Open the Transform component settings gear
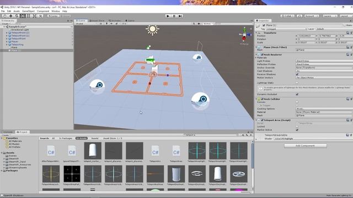Screen dimensions: 353x198 click(x=351, y=33)
